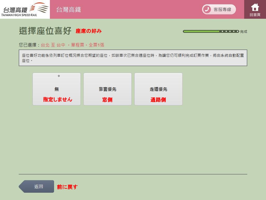Click the 選擇座位喜好 page heading
This screenshot has height=200, width=266.
[x=45, y=31]
